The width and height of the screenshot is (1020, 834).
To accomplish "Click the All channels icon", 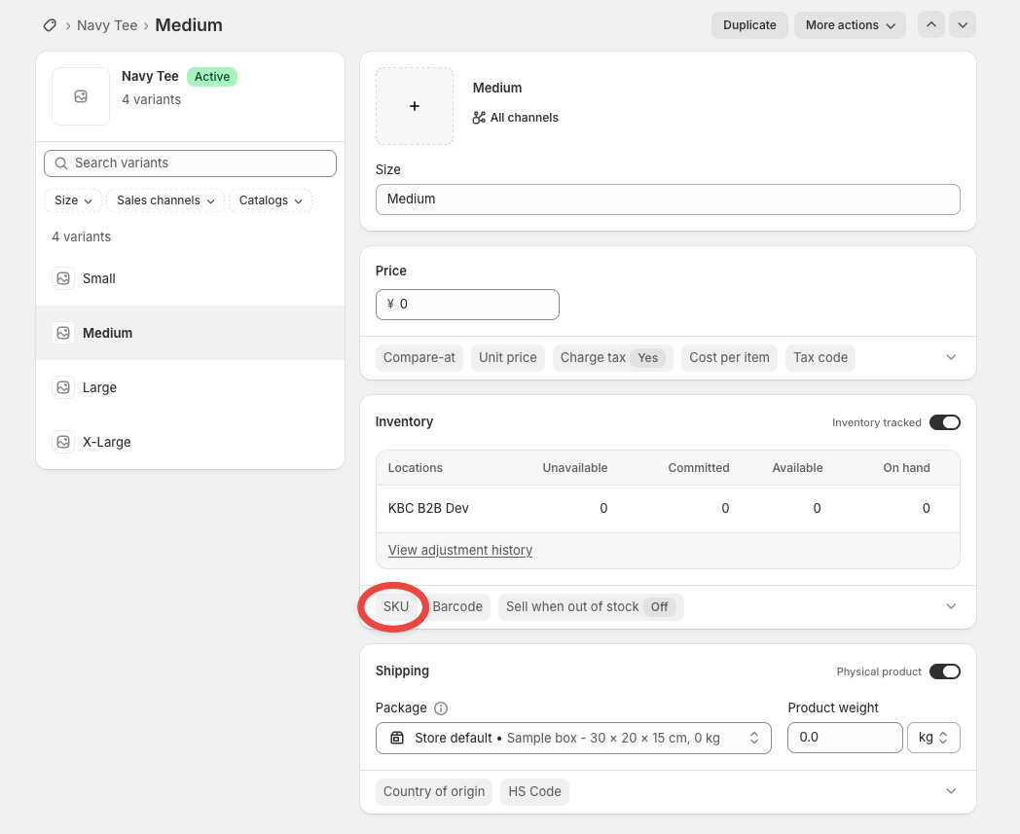I will 479,118.
